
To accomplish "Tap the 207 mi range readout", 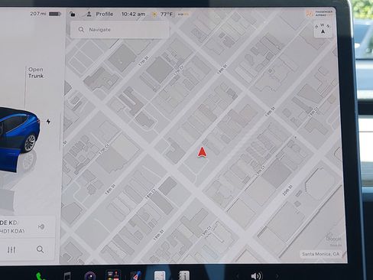I will coord(38,14).
